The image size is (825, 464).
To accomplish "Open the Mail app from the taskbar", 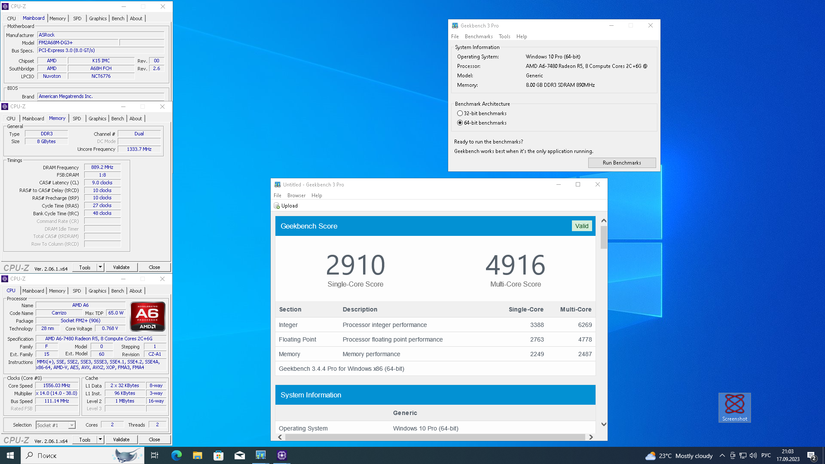I will pyautogui.click(x=239, y=455).
